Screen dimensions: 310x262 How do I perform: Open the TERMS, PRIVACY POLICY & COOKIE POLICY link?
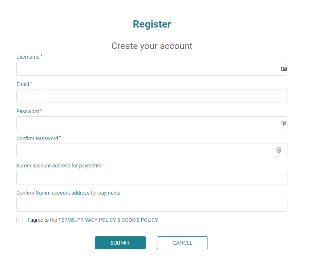[108, 220]
